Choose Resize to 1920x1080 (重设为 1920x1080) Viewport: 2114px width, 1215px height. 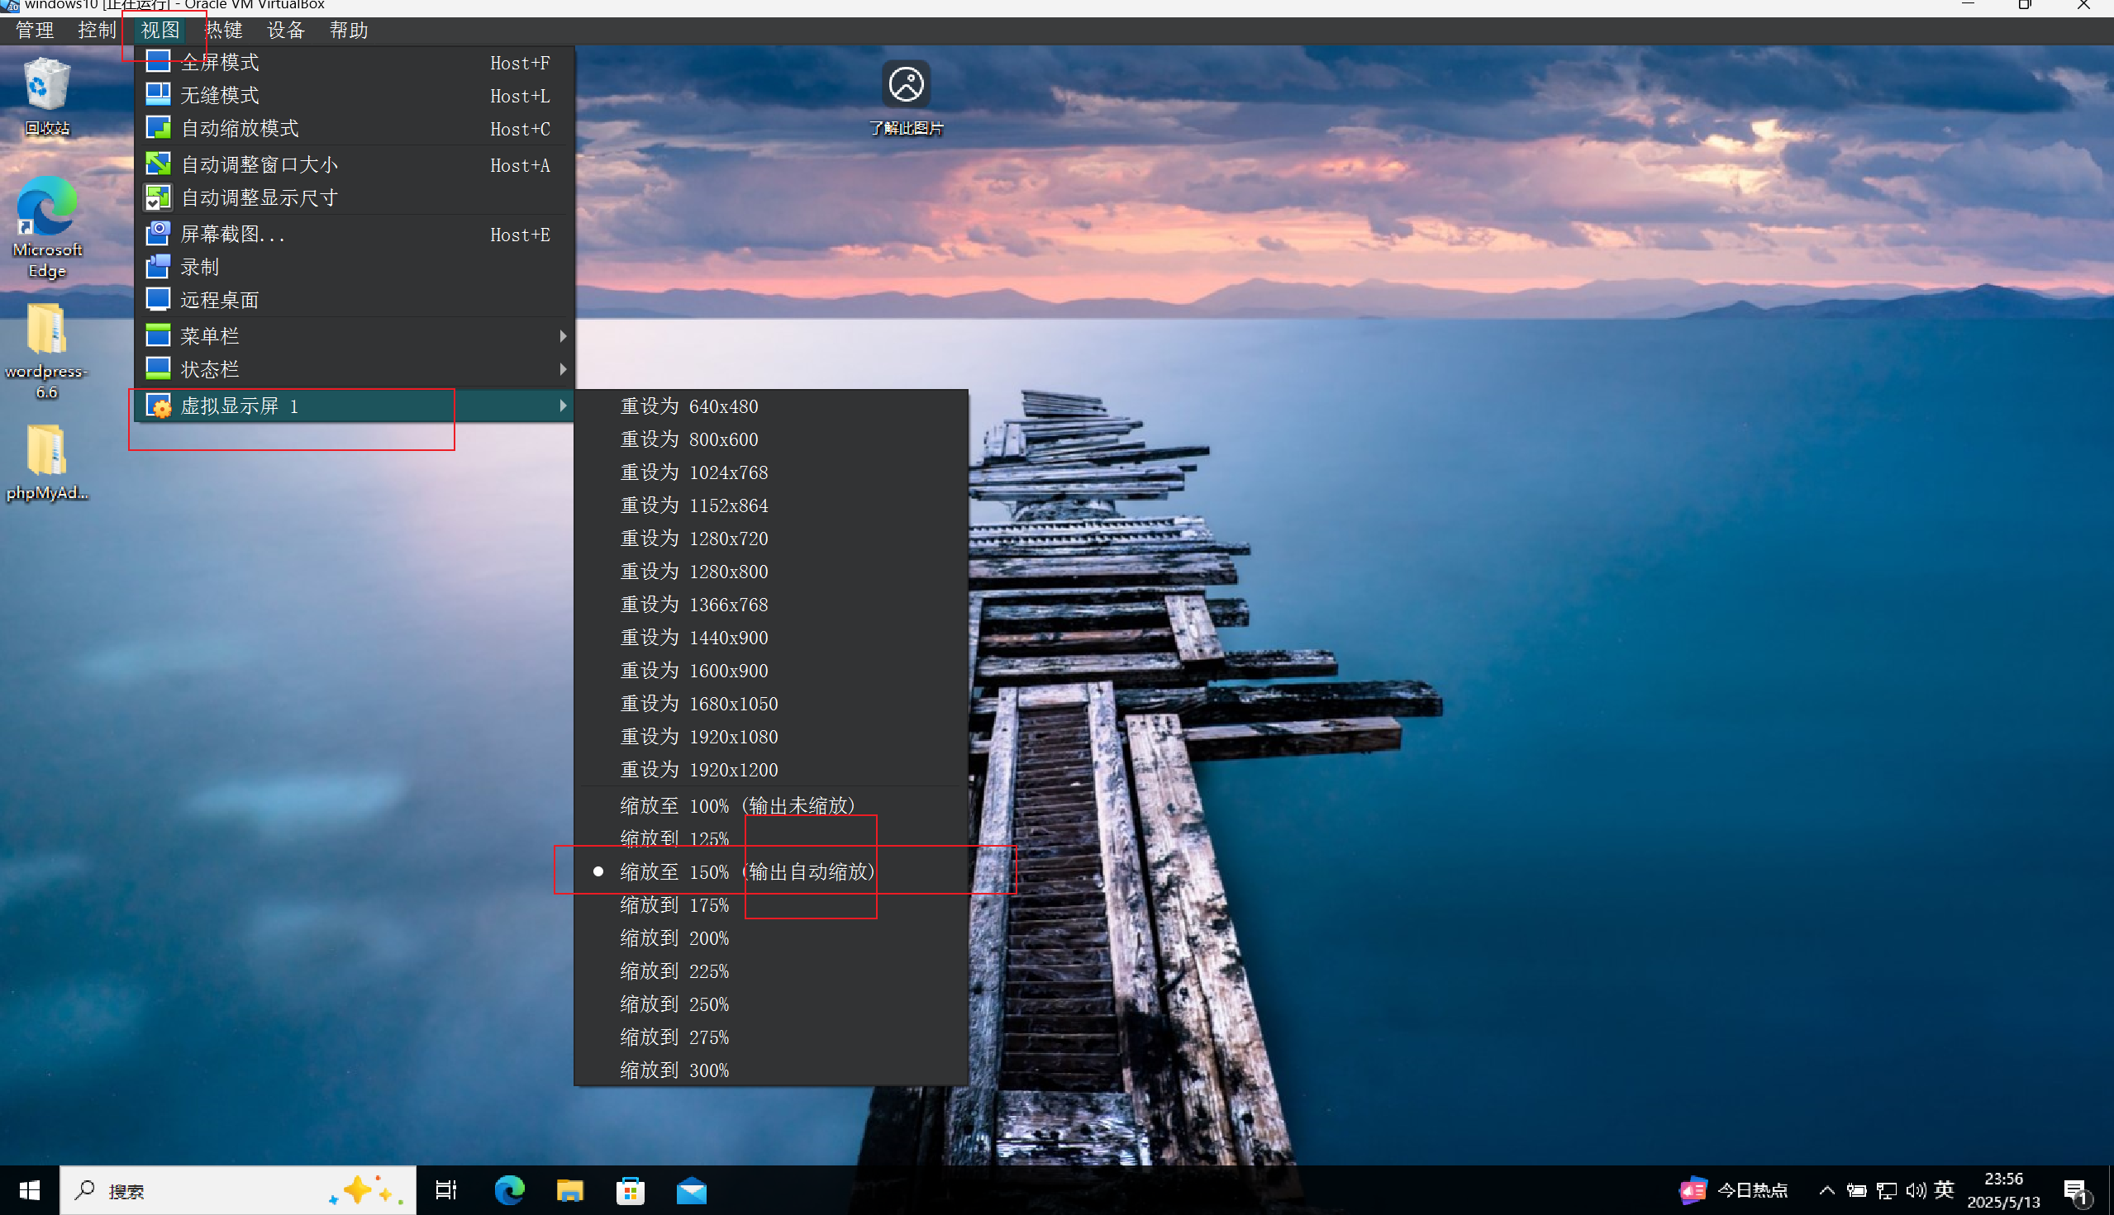coord(699,736)
